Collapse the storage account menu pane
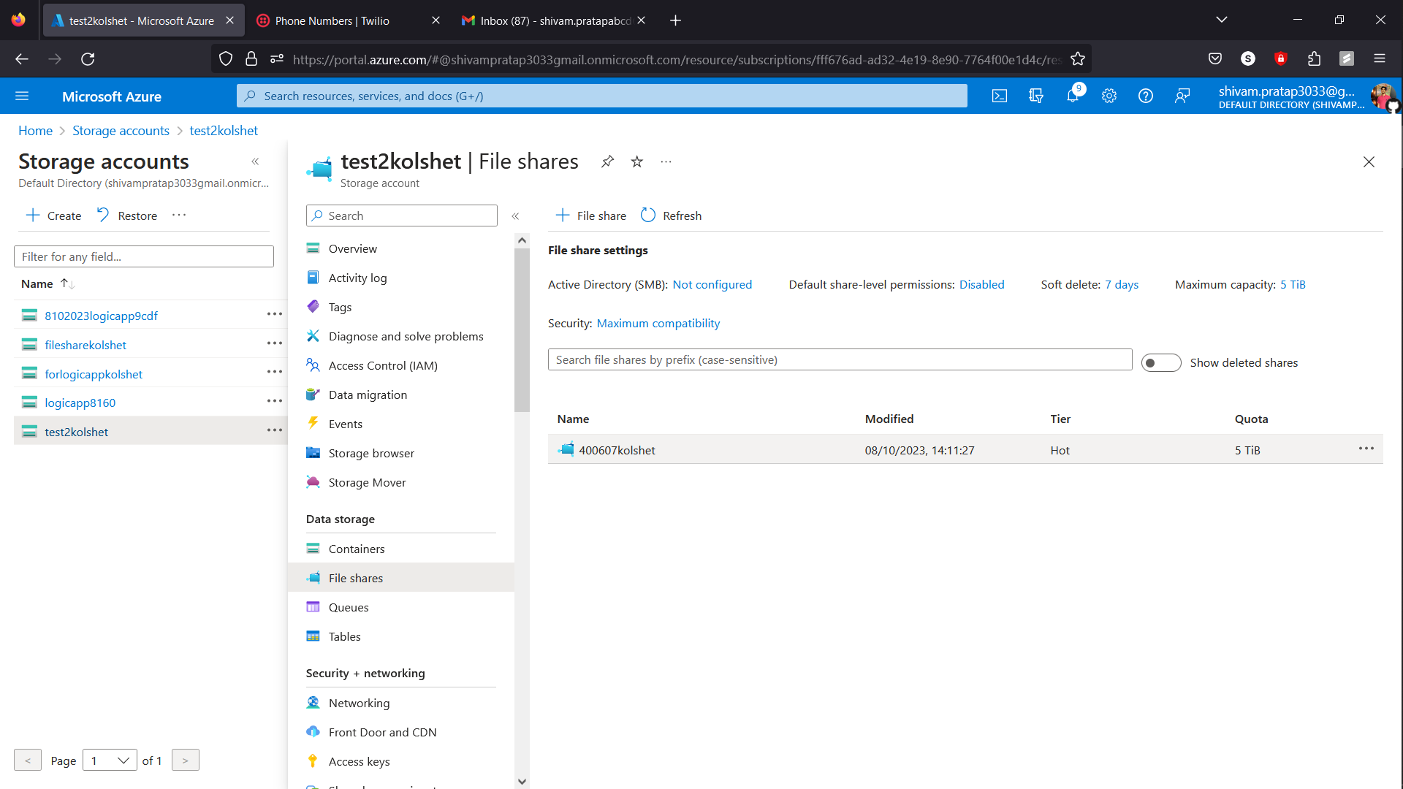Screen dimensions: 1403x789 pyautogui.click(x=516, y=216)
